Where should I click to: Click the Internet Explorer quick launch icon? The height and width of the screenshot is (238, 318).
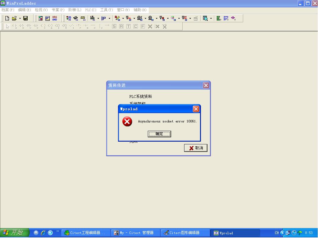point(43,232)
